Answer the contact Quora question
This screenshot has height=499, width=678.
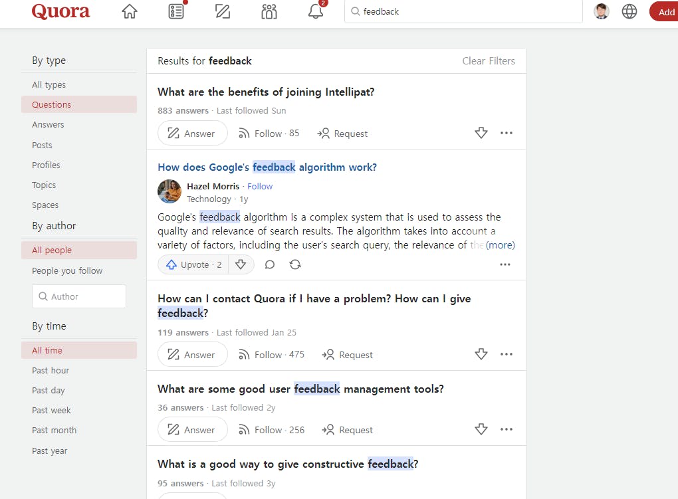point(192,355)
